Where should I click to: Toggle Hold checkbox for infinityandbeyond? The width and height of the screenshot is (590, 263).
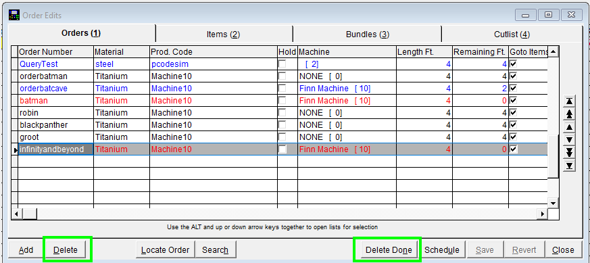coord(282,149)
